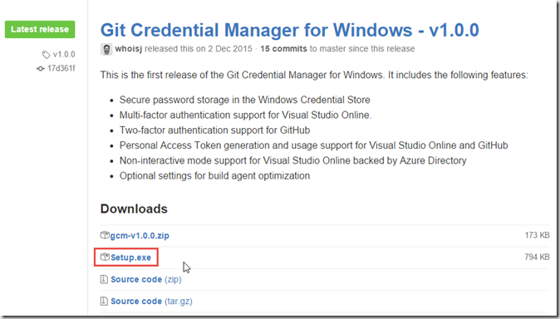Click the Downloads section heading

134,209
